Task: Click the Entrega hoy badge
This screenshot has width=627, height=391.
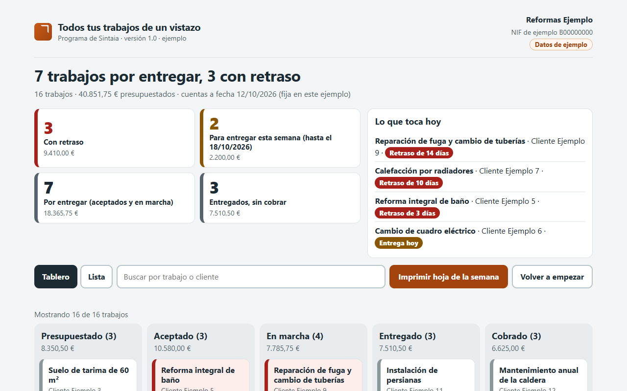Action: 399,243
